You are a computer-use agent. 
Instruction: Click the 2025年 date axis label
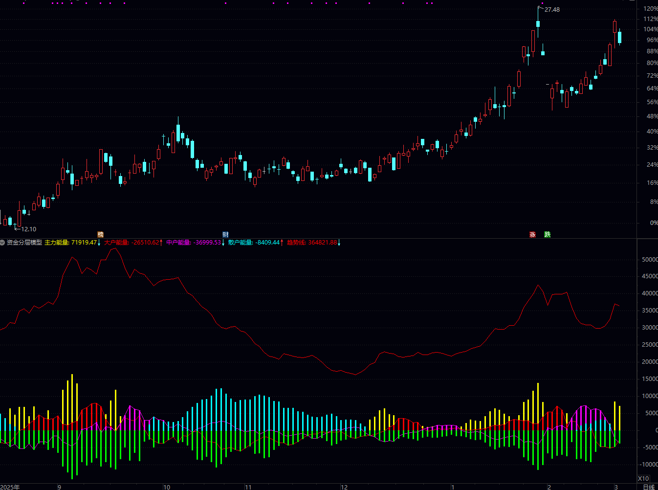(x=10, y=487)
